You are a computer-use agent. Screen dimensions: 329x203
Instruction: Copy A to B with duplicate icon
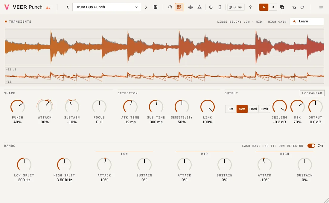[282, 7]
